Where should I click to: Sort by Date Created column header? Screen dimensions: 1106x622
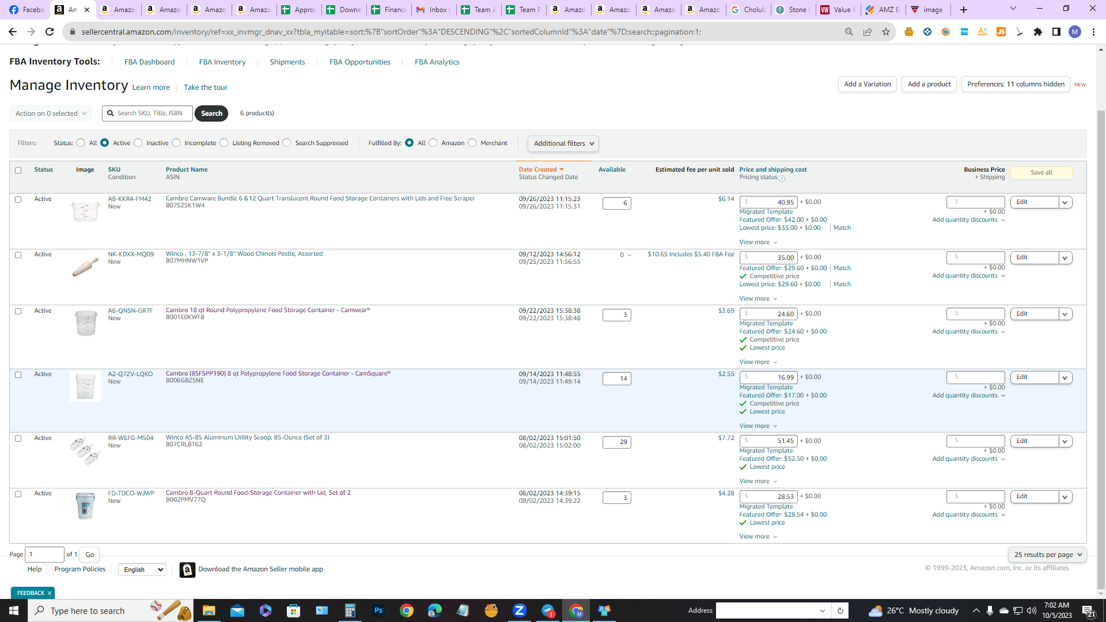pos(540,170)
